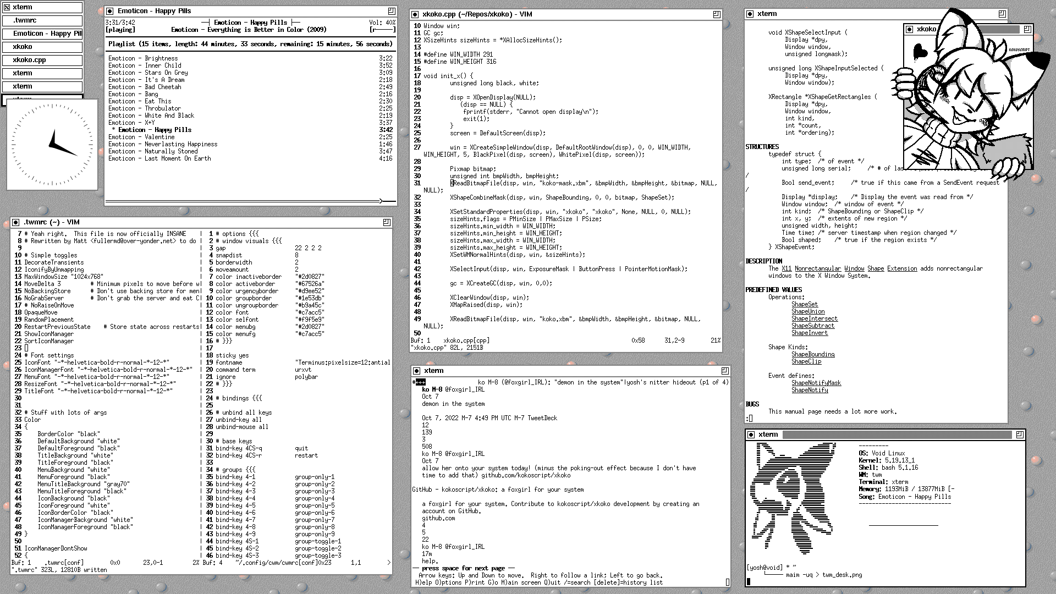Click iconify button on lynx xterm window
Screen dimensions: 1056x594
coord(416,371)
